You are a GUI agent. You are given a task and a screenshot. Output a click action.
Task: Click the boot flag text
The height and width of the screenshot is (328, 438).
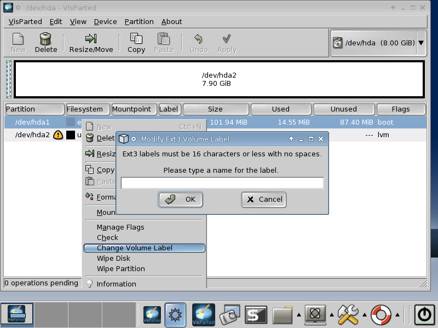[385, 122]
